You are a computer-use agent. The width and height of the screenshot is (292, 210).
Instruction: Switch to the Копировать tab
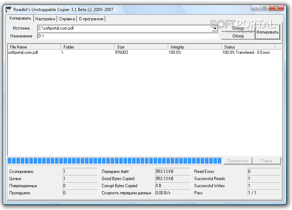click(20, 18)
